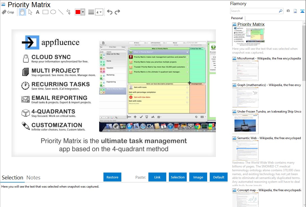Open Semantic Web snapshot title

point(269,138)
